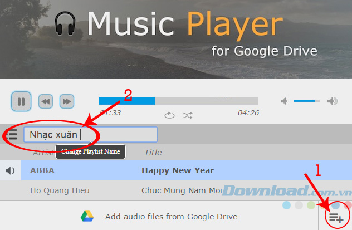This screenshot has height=230, width=352.
Task: Open the playlists list icon
Action: (x=11, y=134)
